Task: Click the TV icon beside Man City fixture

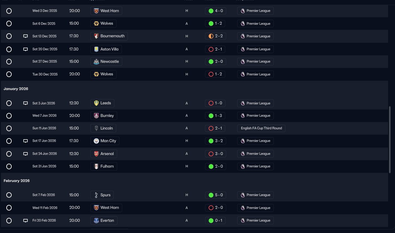Action: [x=26, y=141]
